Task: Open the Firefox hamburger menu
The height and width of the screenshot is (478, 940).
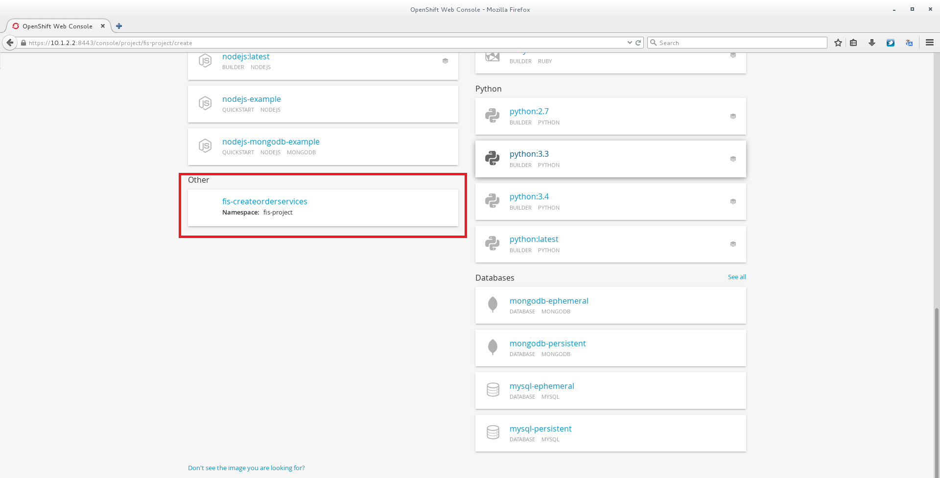Action: click(930, 43)
